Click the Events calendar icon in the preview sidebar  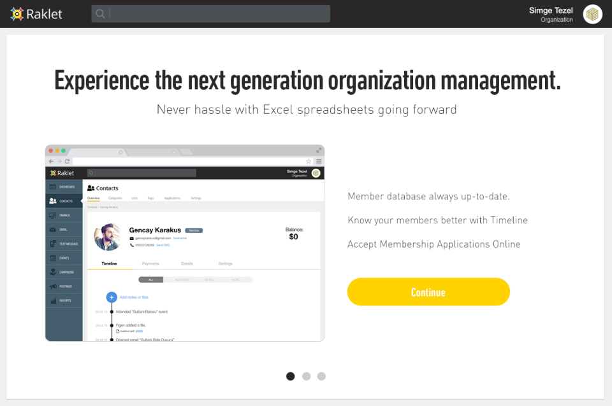pyautogui.click(x=53, y=258)
